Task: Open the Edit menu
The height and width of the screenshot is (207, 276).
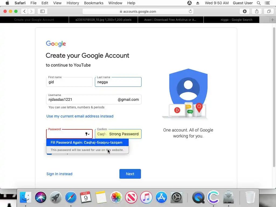Action: coord(45,3)
